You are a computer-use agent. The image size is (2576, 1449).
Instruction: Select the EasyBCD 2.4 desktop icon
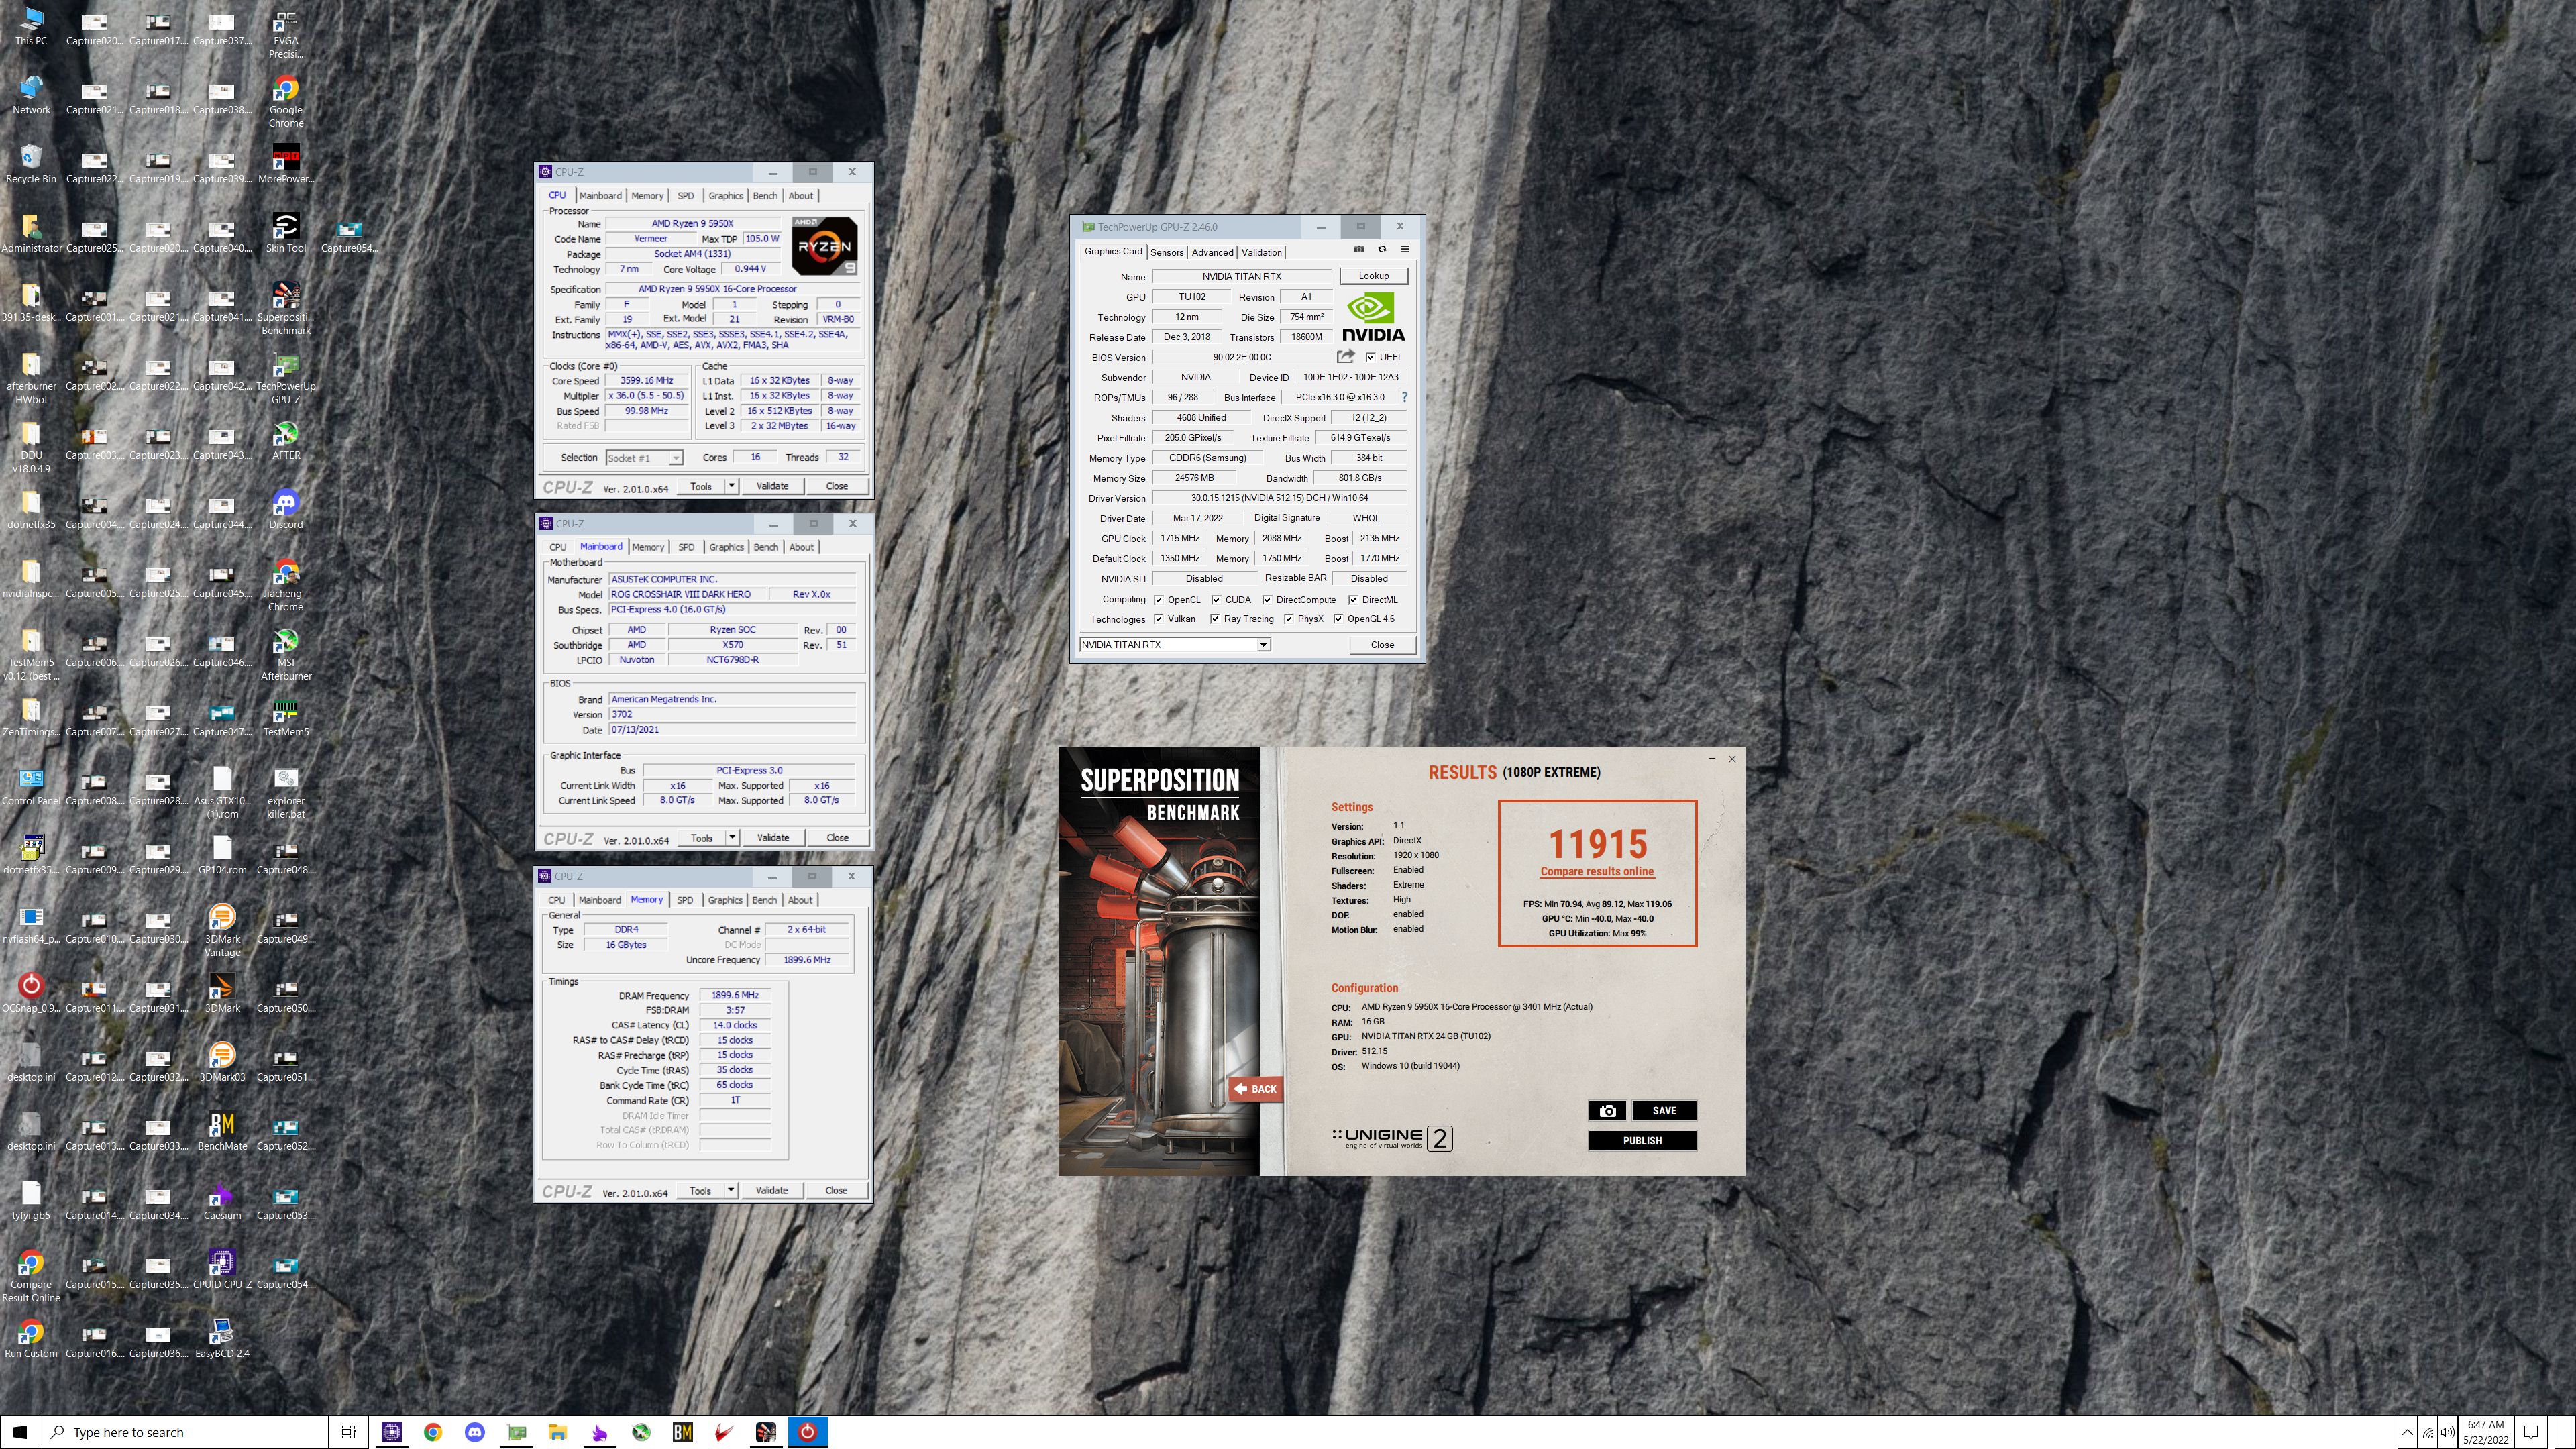(222, 1337)
